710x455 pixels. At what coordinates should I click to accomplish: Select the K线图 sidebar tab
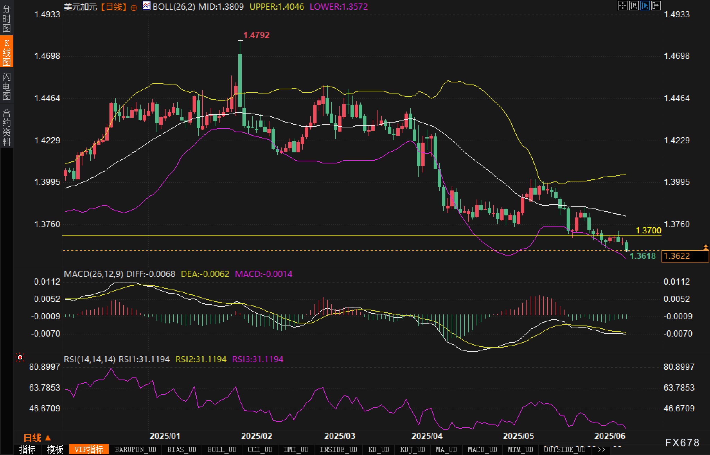tap(7, 52)
